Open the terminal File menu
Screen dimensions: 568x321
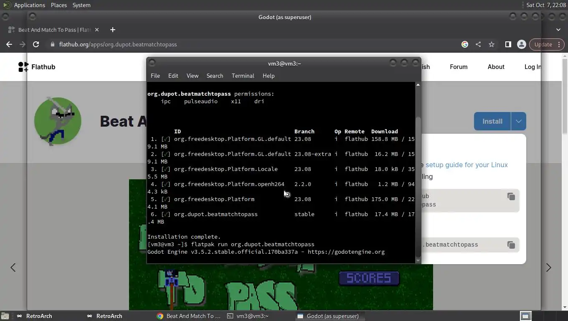pyautogui.click(x=155, y=76)
